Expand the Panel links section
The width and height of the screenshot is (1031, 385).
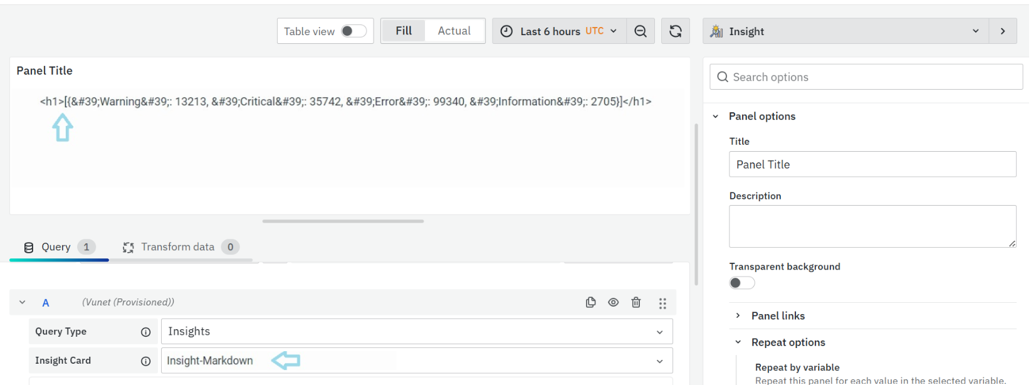tap(777, 316)
